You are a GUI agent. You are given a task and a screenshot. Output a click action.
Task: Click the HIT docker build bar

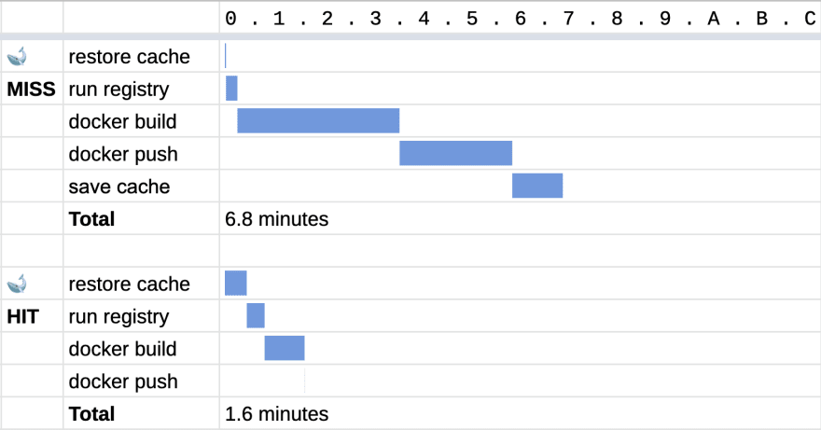pos(285,348)
